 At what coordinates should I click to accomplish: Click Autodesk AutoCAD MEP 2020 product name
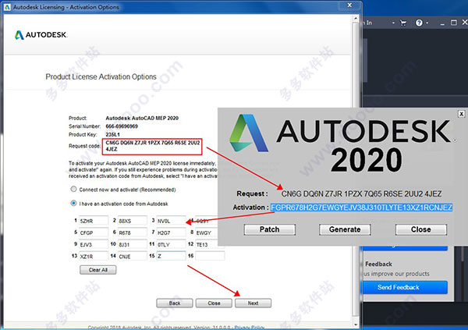[x=142, y=118]
